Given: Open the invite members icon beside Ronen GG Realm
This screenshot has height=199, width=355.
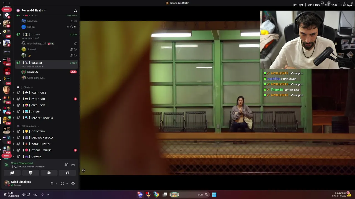Looking at the screenshot, I should tap(75, 11).
